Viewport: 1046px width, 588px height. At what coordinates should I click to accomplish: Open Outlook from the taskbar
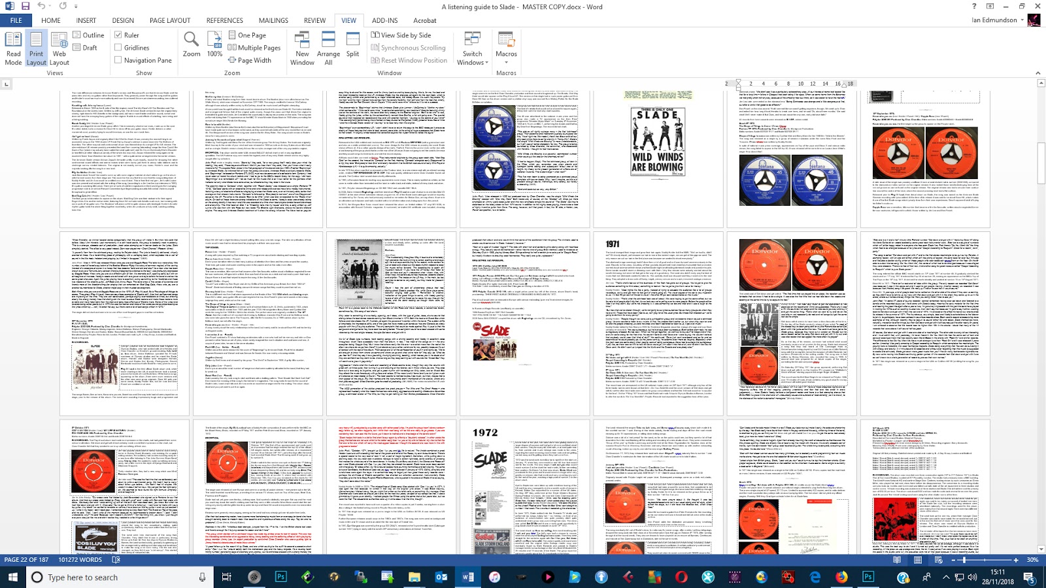click(441, 577)
